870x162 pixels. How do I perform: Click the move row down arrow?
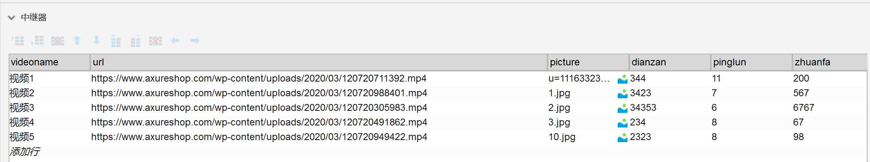click(x=97, y=41)
